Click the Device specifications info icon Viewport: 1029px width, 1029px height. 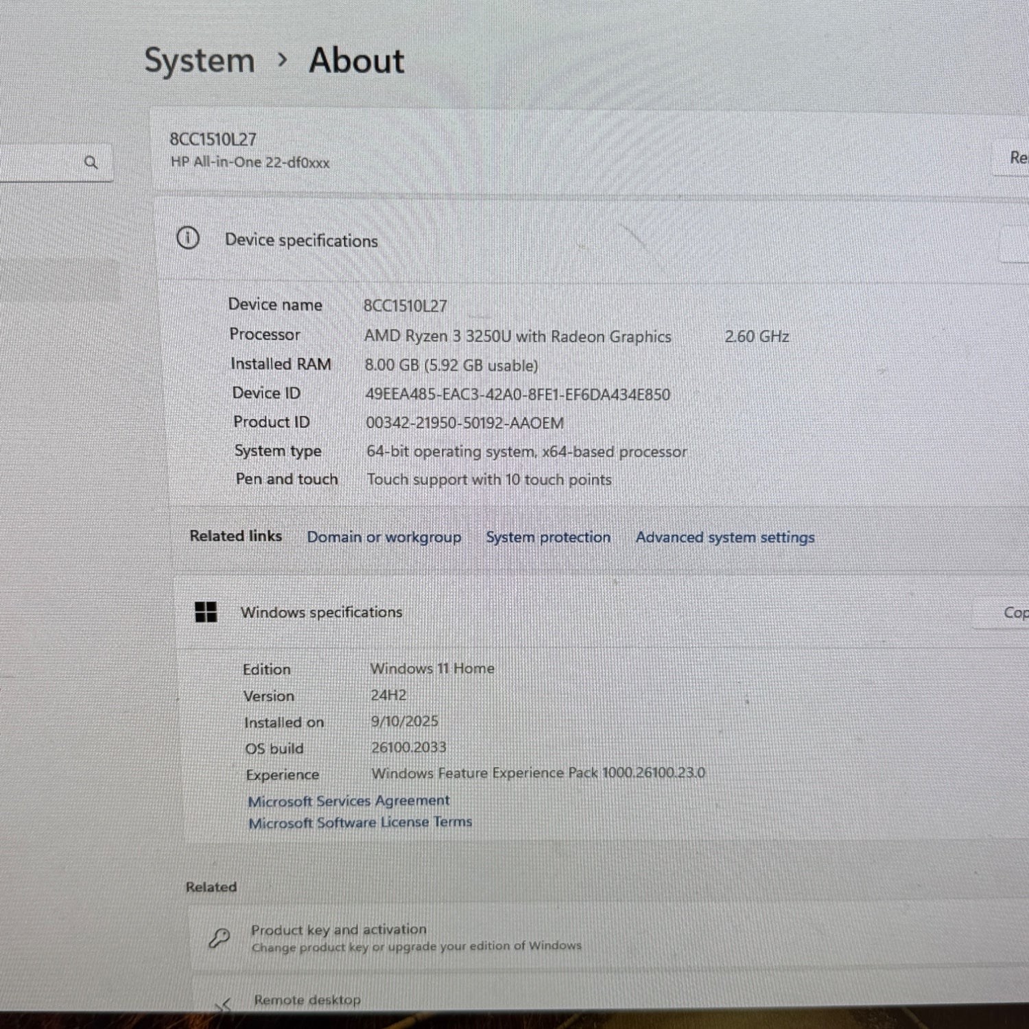tap(188, 238)
